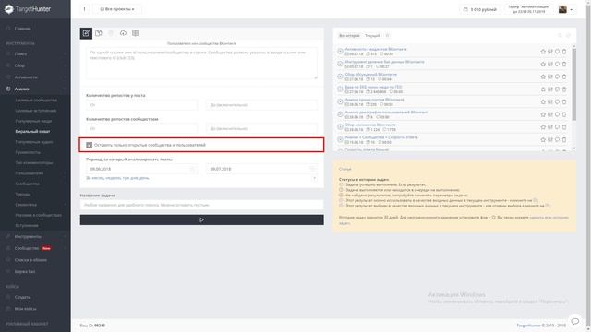Focus the users or communities textarea
The width and height of the screenshot is (591, 332).
pyautogui.click(x=201, y=64)
